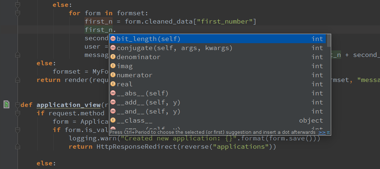Collapse the def application_view function
380x169 pixels.
(x=18, y=105)
